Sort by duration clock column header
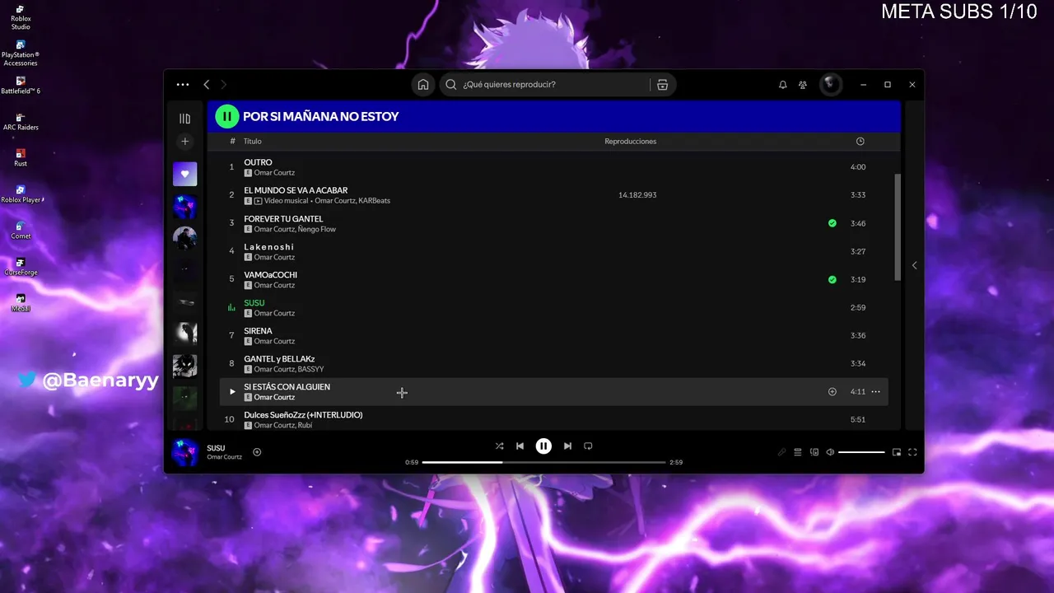Viewport: 1054px width, 593px height. click(x=860, y=141)
